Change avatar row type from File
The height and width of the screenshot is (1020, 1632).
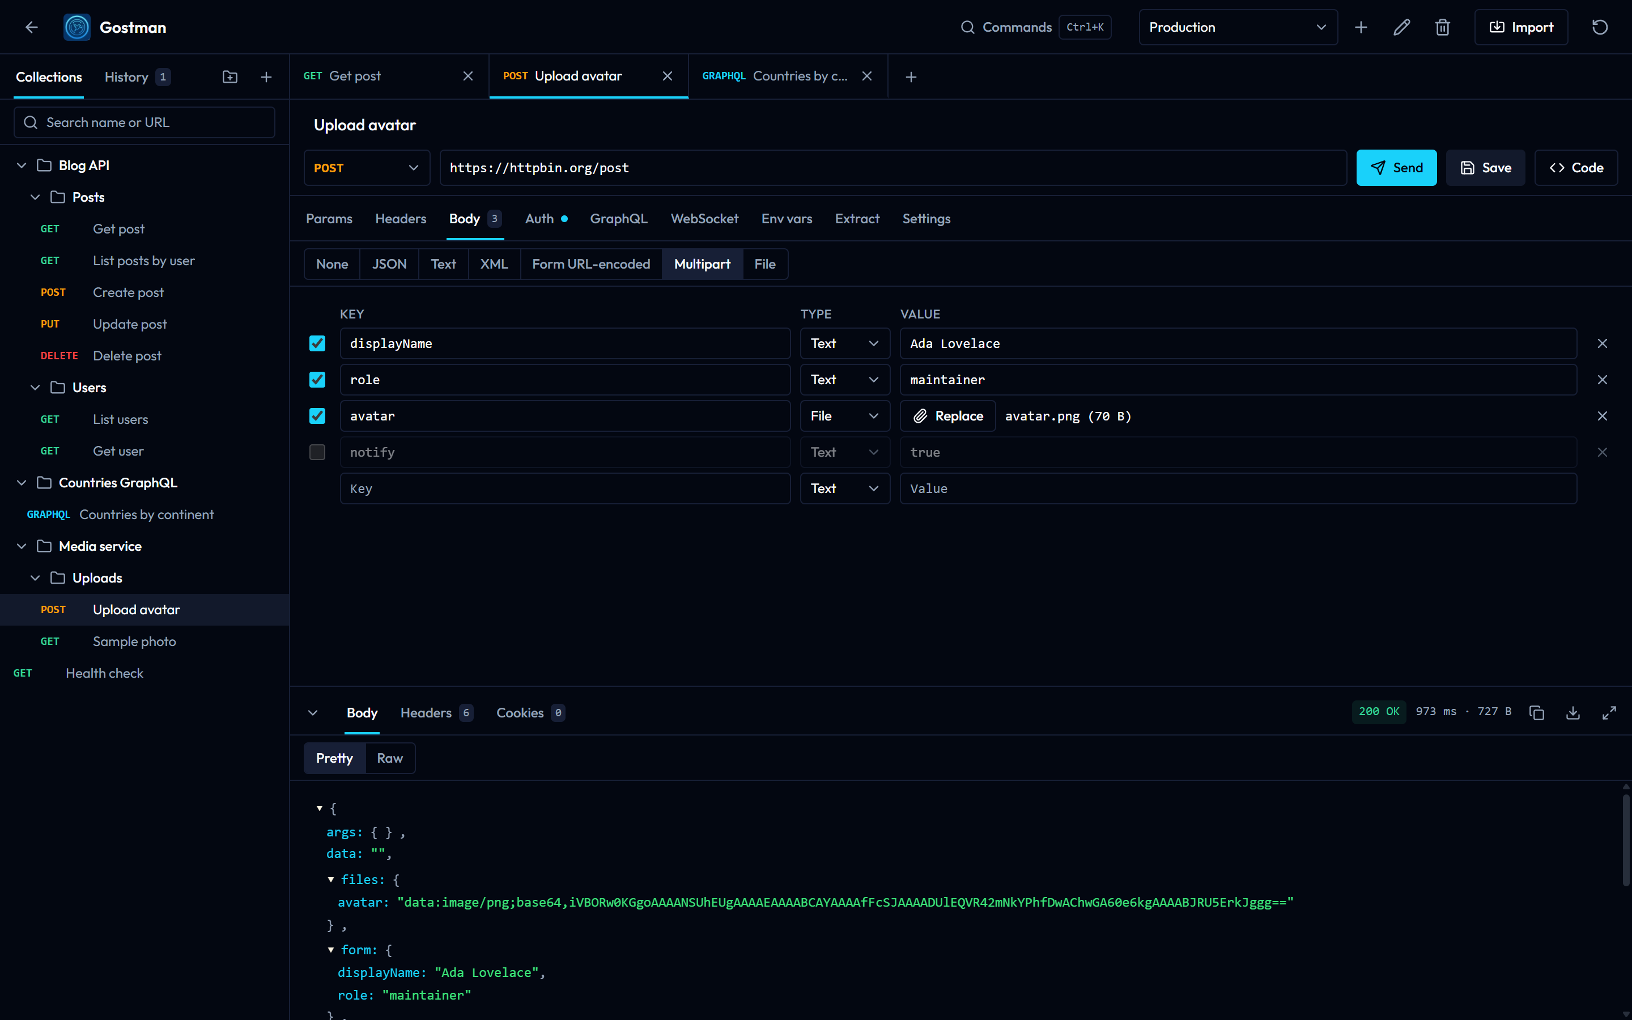[x=845, y=416]
